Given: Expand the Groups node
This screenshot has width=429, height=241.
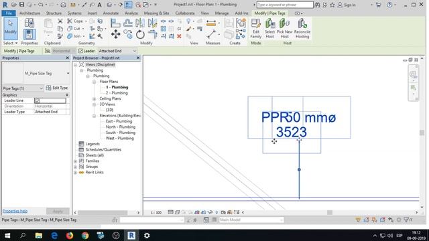Looking at the screenshot, I should click(x=76, y=167).
